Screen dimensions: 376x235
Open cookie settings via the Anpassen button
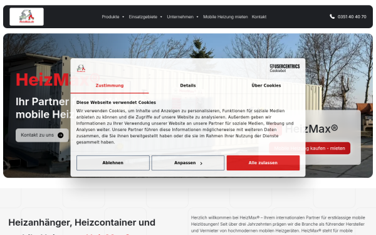(188, 163)
